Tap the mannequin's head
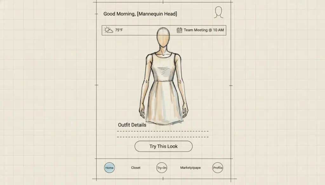Screen dimensions: 325x185 pyautogui.click(x=164, y=38)
